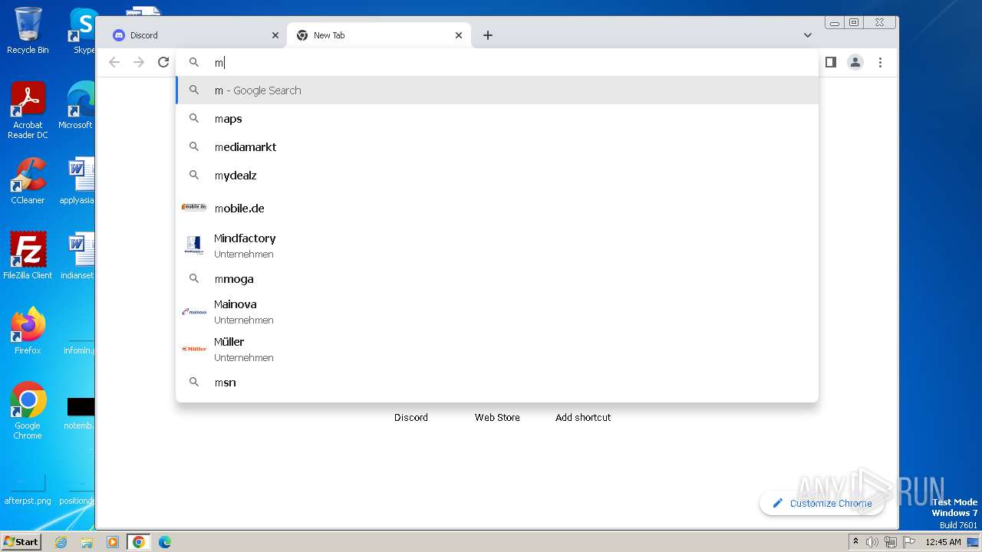Click the Windows Start button
Screen dimensions: 982x552
[21, 542]
